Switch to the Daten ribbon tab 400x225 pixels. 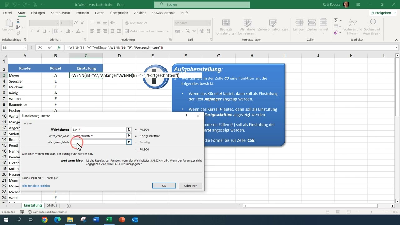pos(100,13)
